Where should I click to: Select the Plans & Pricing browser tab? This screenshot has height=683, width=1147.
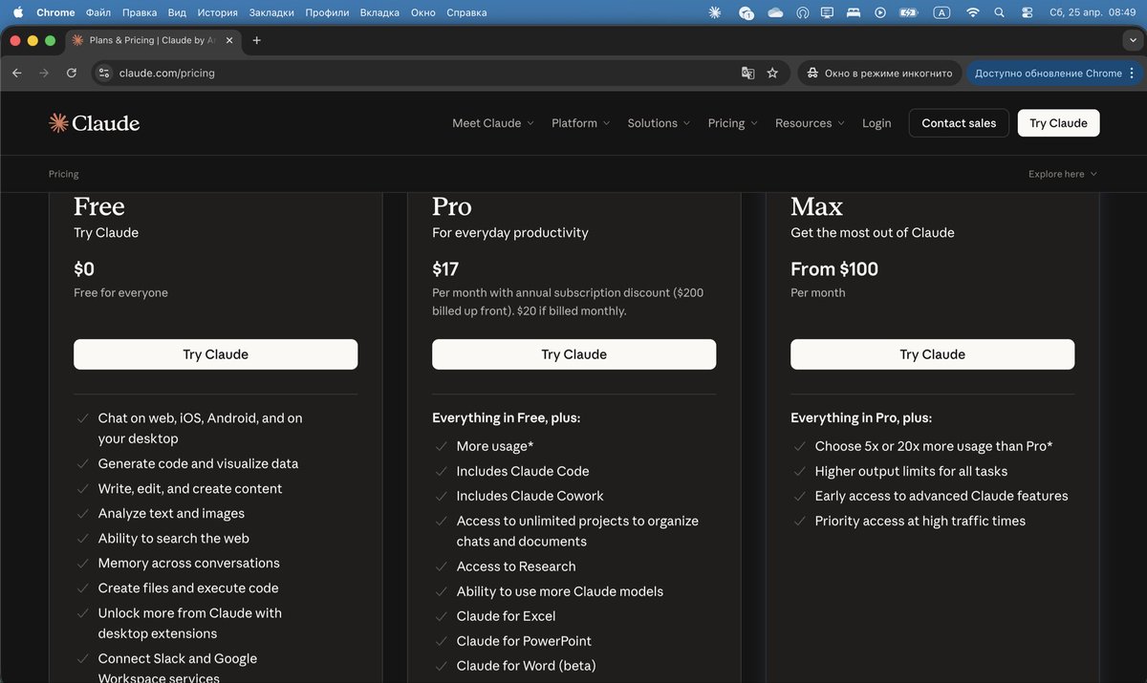pos(153,40)
